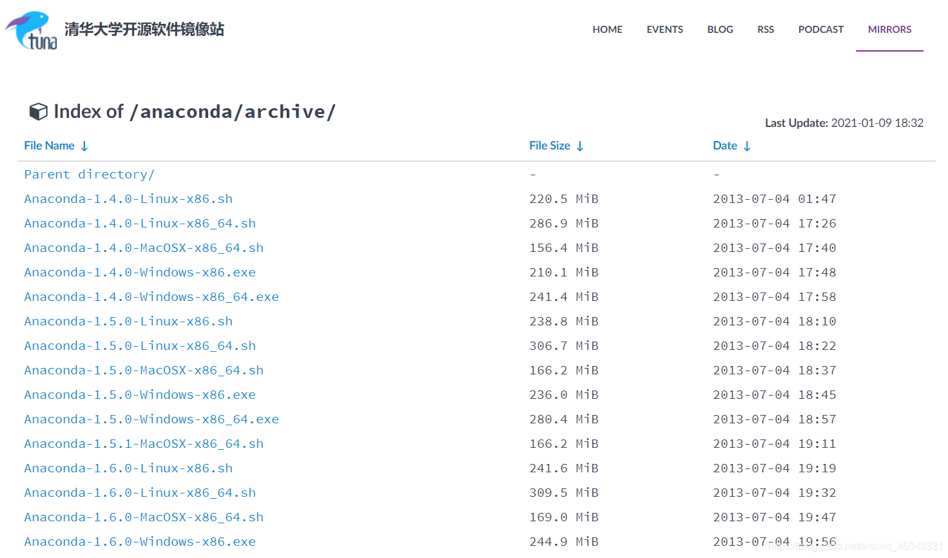This screenshot has width=948, height=558.
Task: Select the 306.7 MiB file size
Action: (564, 346)
